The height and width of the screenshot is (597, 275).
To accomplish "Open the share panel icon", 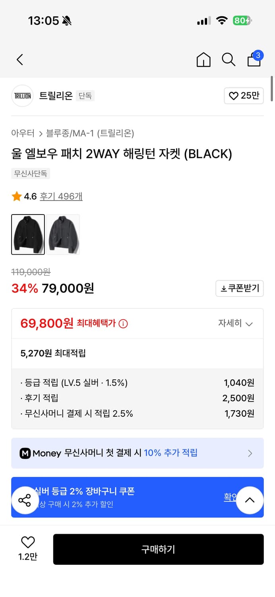I will tap(25, 500).
